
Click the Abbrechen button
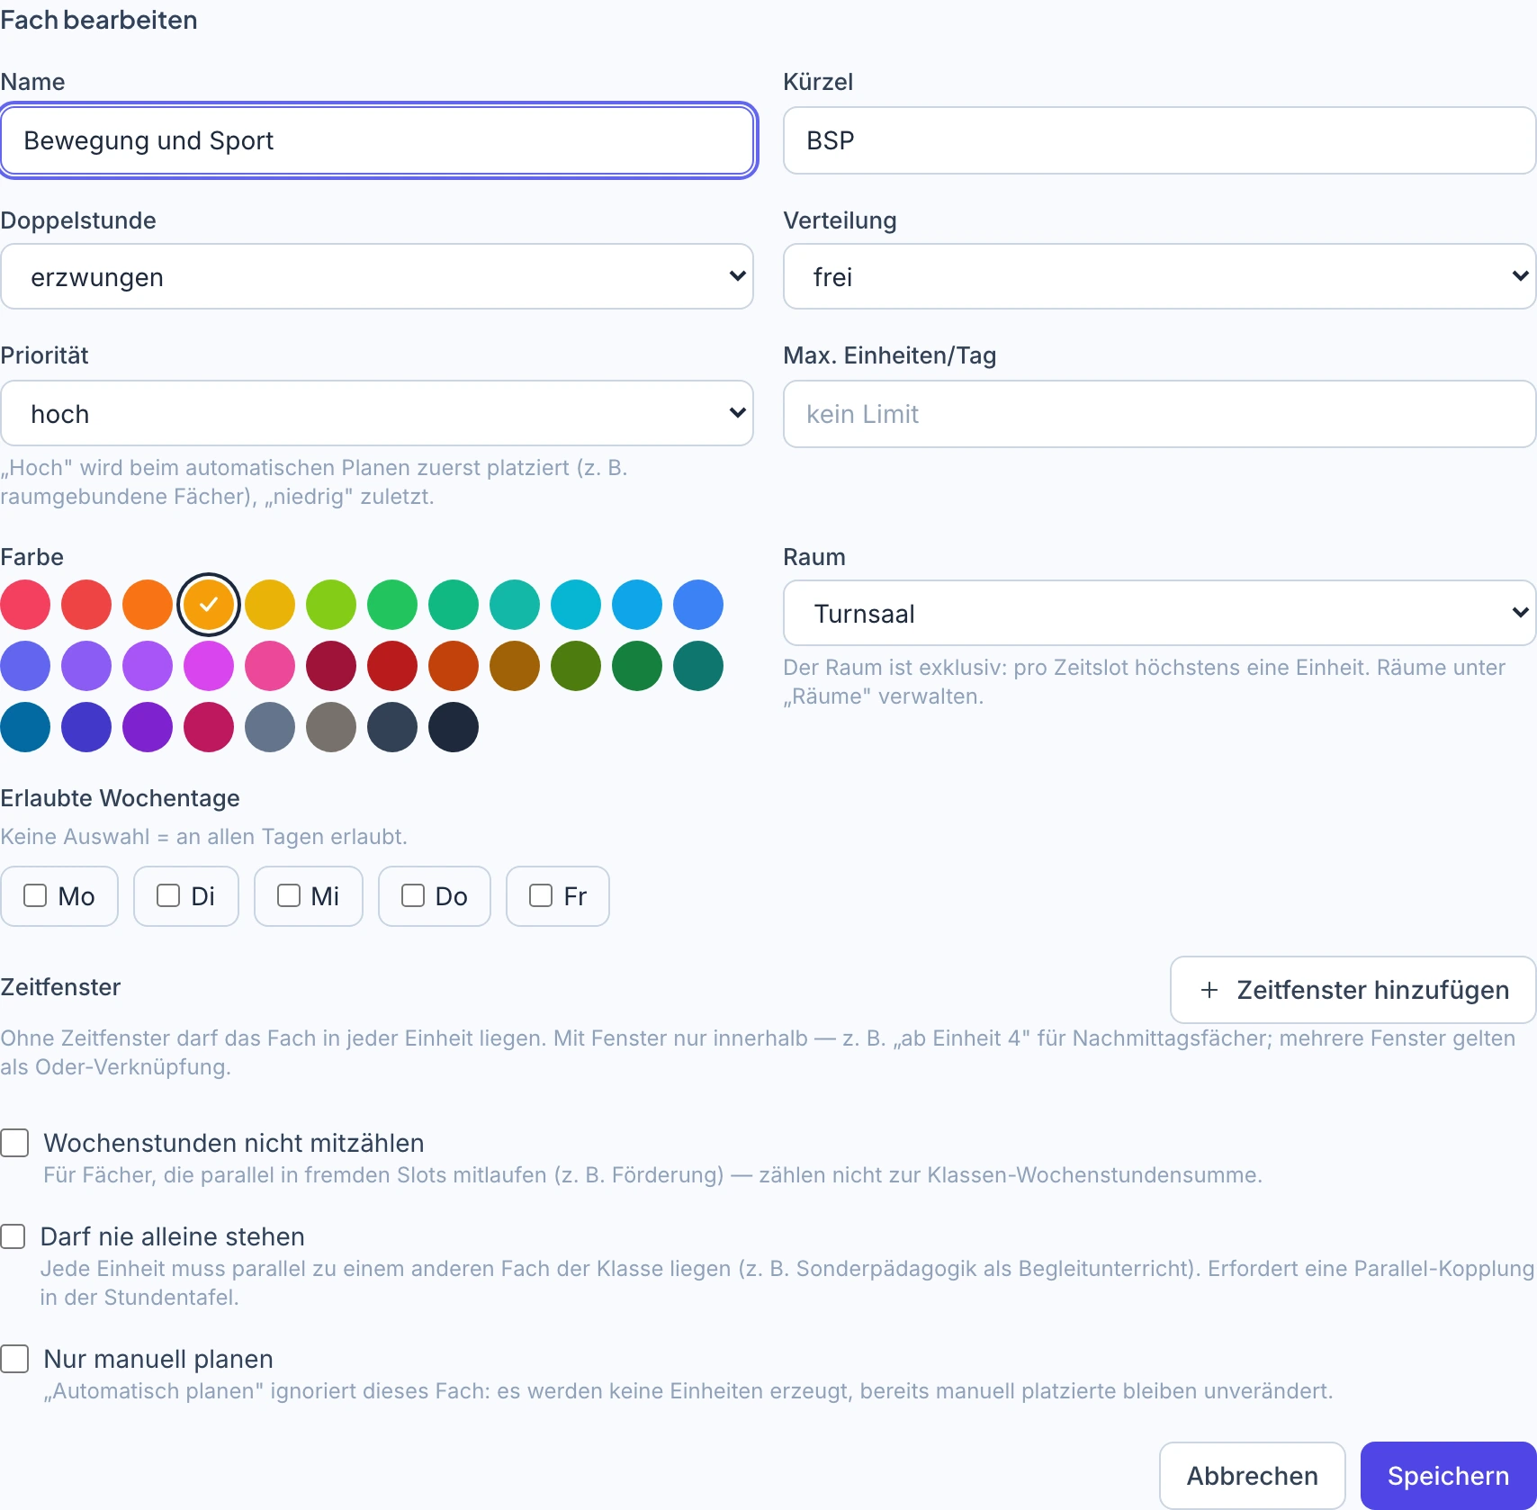tap(1252, 1476)
